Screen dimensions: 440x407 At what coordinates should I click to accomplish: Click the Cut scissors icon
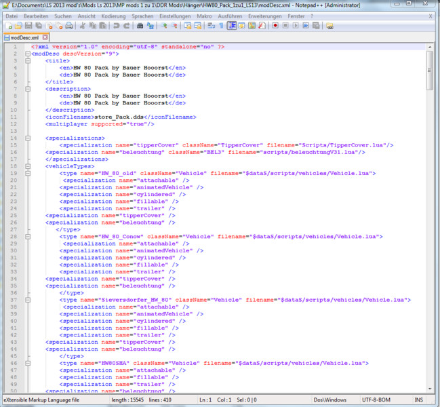pyautogui.click(x=82, y=26)
